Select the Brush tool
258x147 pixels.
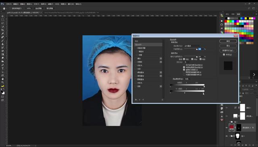coord(2,41)
